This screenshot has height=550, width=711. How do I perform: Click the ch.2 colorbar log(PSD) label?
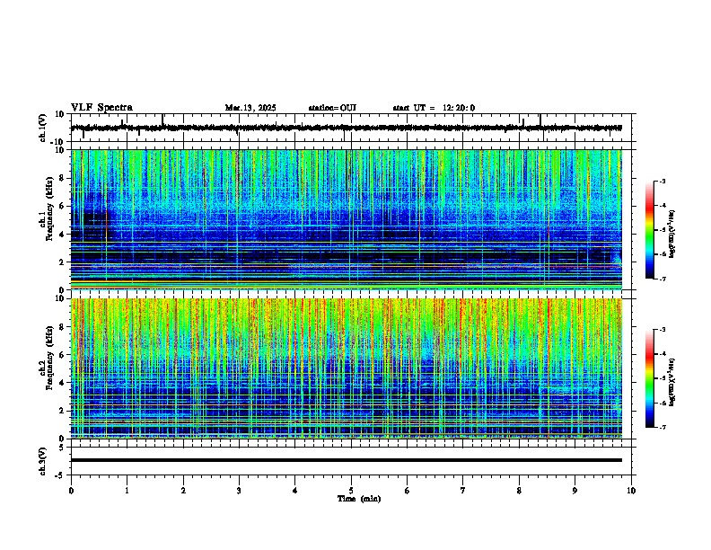tap(672, 382)
